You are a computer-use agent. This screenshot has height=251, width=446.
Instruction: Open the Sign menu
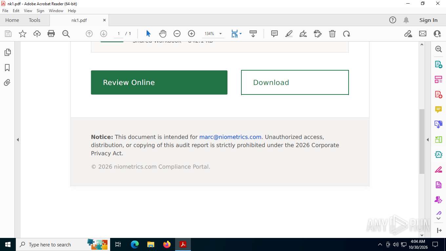coord(40,11)
